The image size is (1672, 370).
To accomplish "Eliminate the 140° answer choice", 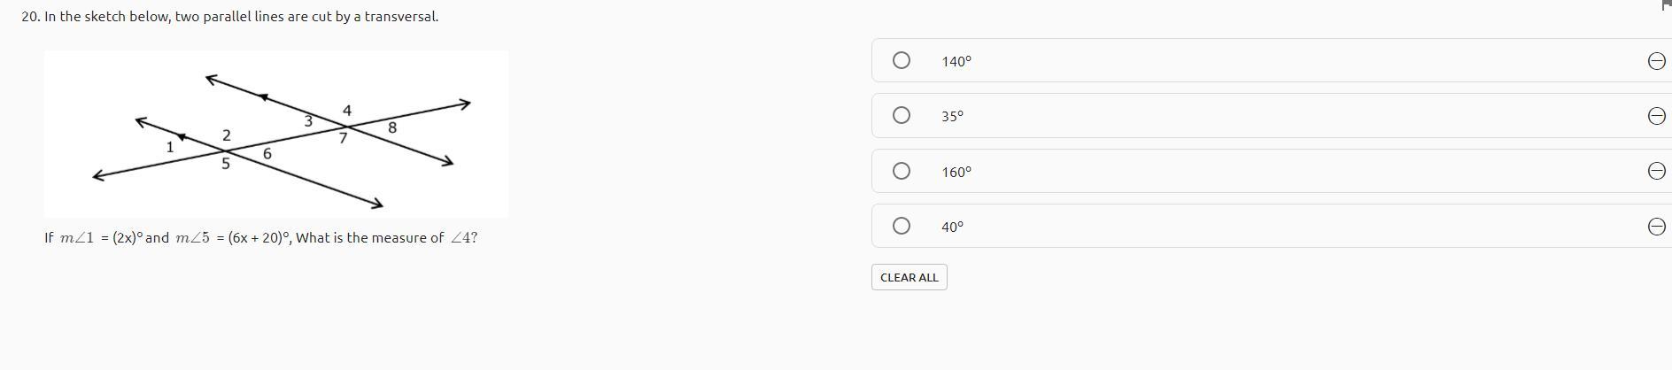I will coord(1656,61).
